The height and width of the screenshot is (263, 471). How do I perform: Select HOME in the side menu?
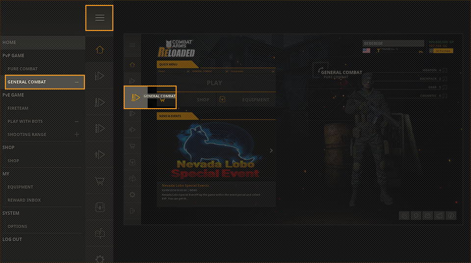43,42
